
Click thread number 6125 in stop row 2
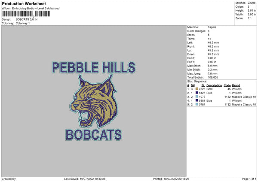click(x=202, y=93)
